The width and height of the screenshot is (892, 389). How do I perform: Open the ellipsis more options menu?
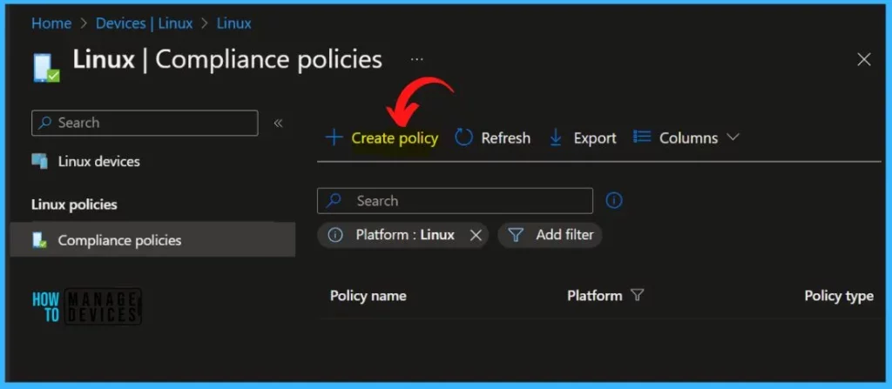(417, 59)
